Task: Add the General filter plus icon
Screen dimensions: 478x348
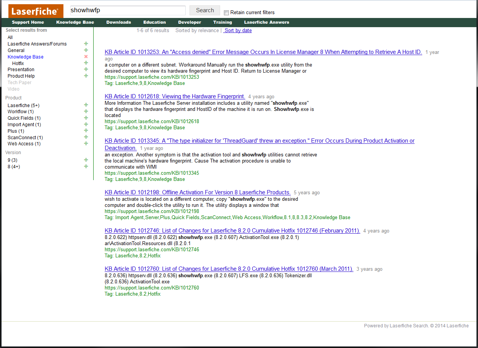Action: 86,50
